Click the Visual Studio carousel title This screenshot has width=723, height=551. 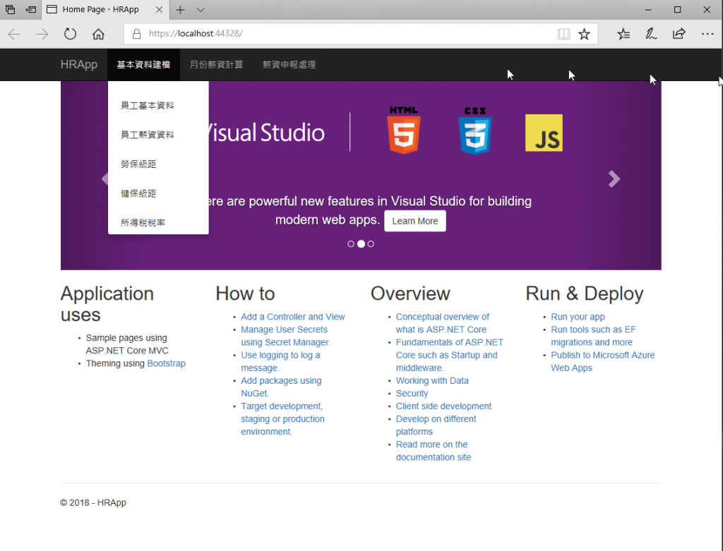click(x=266, y=133)
